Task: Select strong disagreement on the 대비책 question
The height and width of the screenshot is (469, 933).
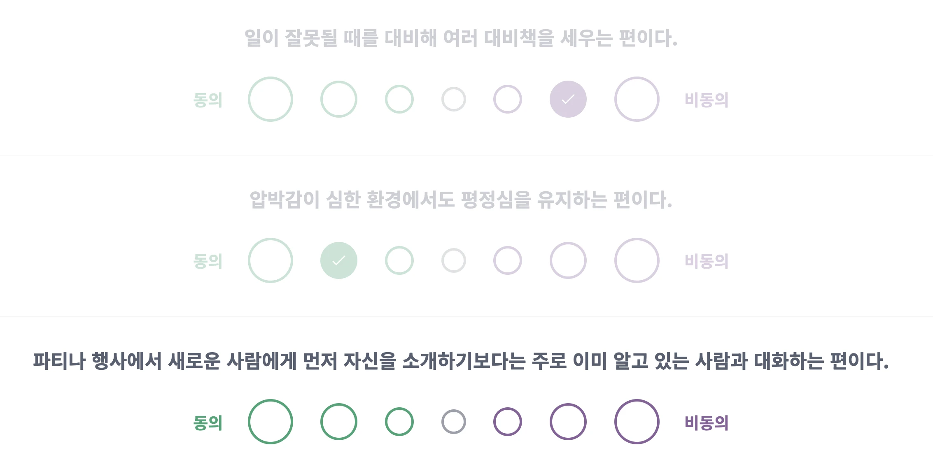Action: [636, 99]
